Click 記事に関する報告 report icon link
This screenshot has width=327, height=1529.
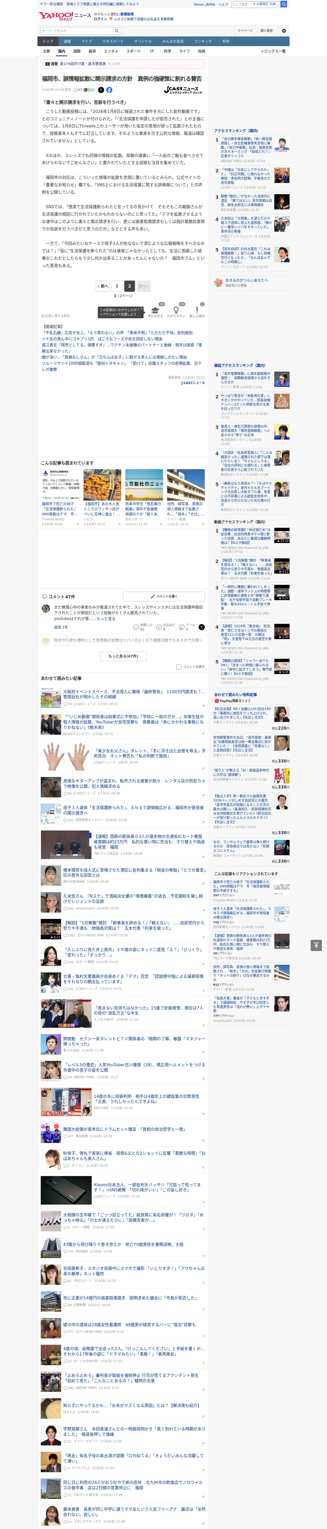coord(55,316)
